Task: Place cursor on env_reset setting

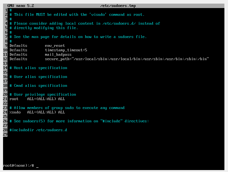Action: [55, 46]
